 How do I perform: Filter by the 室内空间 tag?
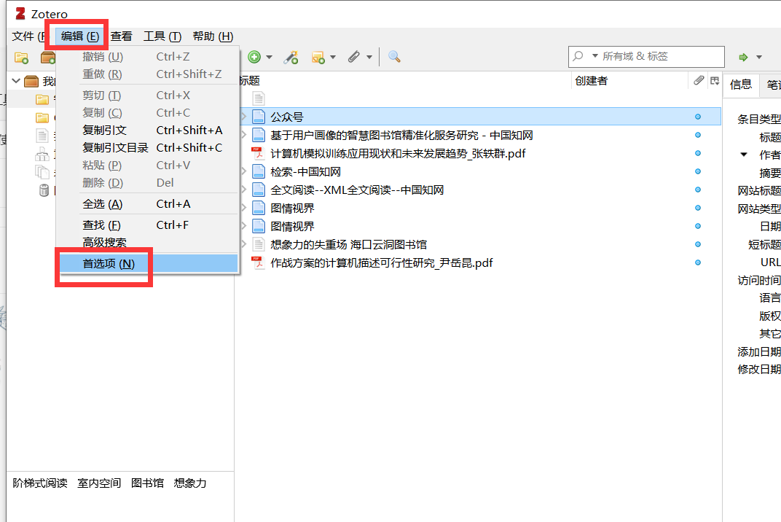coord(99,483)
